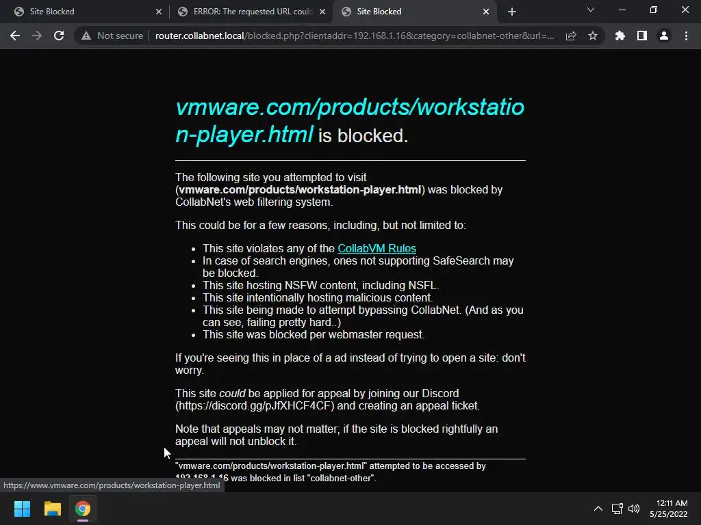
Task: Open the Not secure site info
Action: (x=112, y=36)
